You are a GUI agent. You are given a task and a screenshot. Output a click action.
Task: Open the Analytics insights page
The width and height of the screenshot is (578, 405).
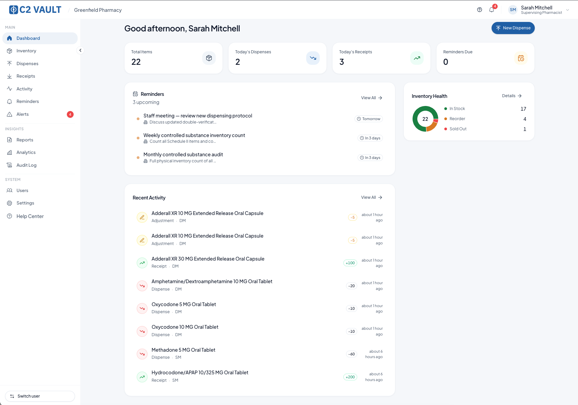(26, 152)
